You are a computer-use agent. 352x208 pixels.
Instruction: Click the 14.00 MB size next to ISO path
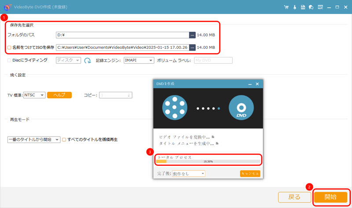click(206, 47)
